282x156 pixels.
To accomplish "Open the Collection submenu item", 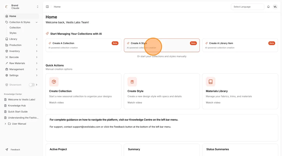I will point(15,27).
